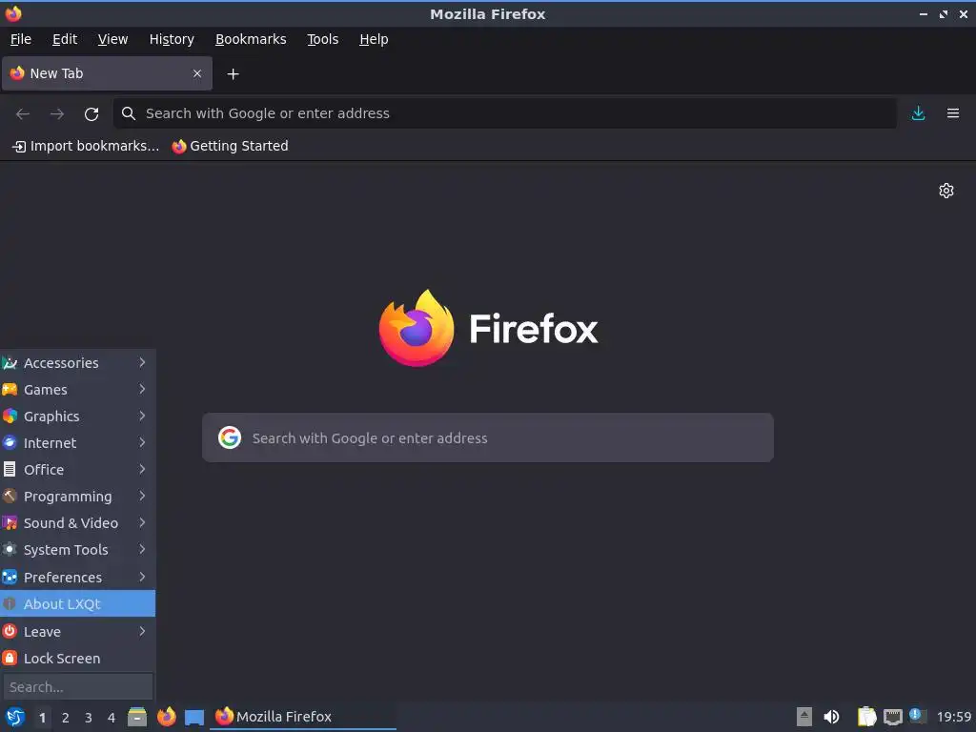The image size is (976, 732).
Task: Open the Help menu
Action: point(374,39)
